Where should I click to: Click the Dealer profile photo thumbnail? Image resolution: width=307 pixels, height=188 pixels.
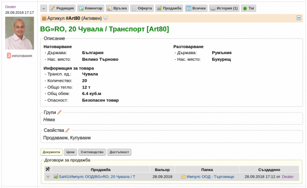(19, 33)
